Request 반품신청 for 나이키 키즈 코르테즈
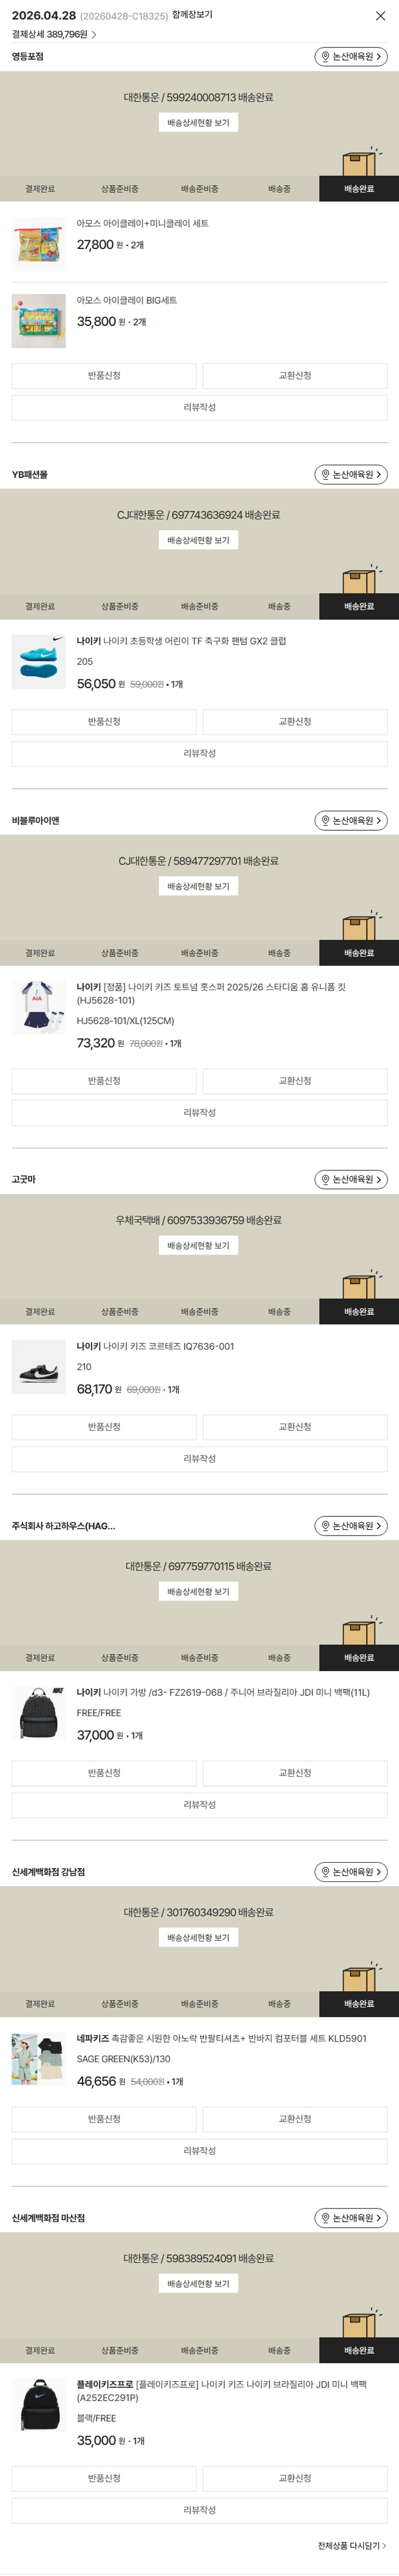The height and width of the screenshot is (2576, 399). (104, 1427)
